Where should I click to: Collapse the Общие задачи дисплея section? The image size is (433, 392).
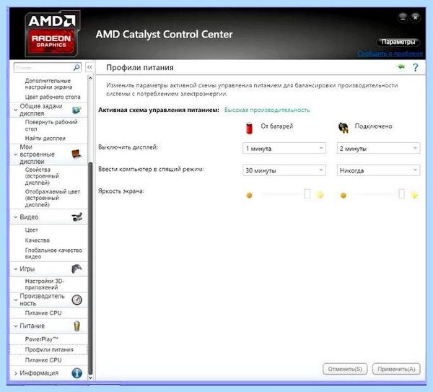(16, 110)
